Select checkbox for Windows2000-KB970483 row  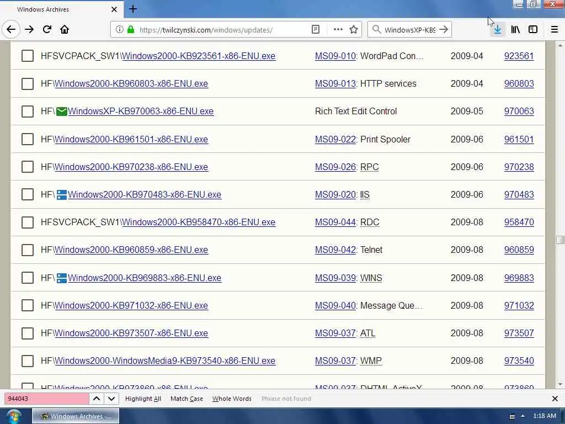pyautogui.click(x=28, y=195)
